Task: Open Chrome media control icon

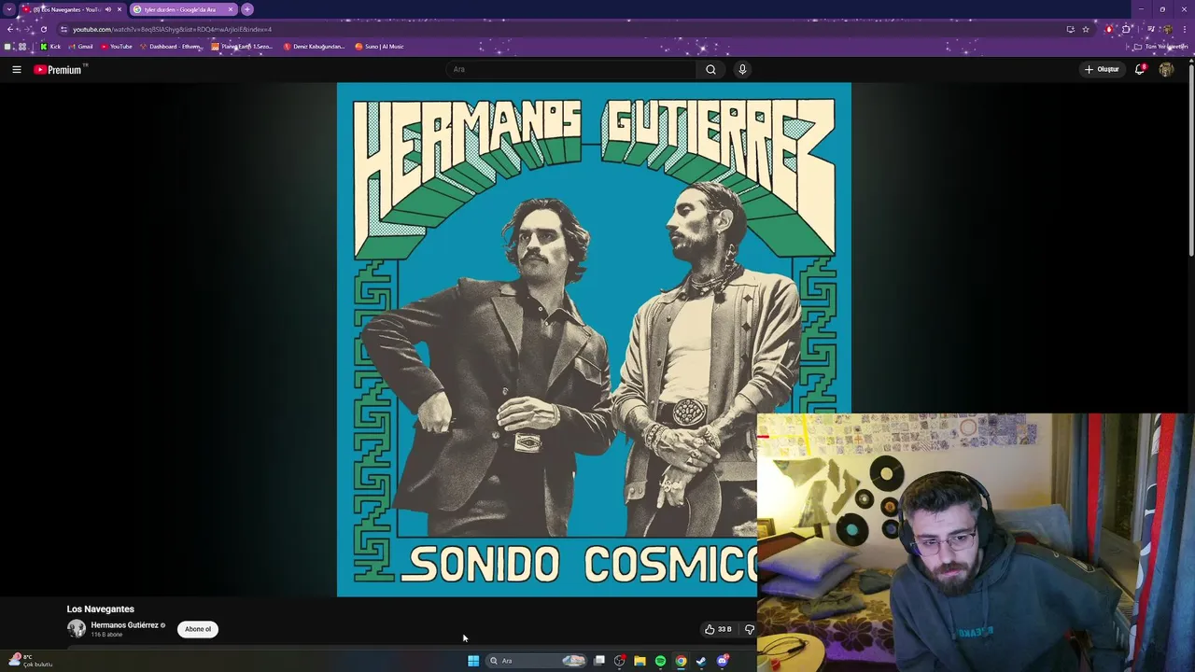Action: point(1150,29)
